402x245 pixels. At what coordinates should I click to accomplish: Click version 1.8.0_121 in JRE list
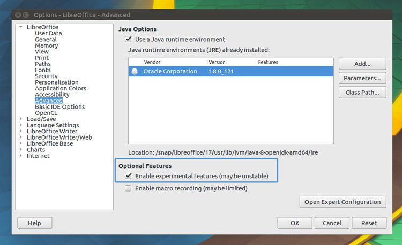click(221, 71)
